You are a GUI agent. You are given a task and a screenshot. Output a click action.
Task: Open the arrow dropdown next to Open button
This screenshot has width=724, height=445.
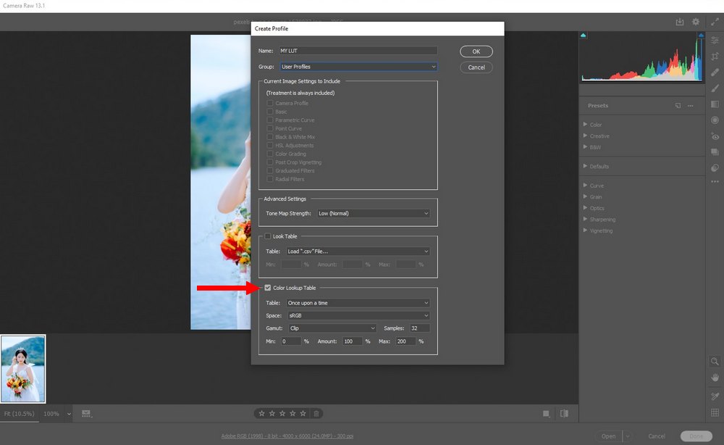(628, 436)
